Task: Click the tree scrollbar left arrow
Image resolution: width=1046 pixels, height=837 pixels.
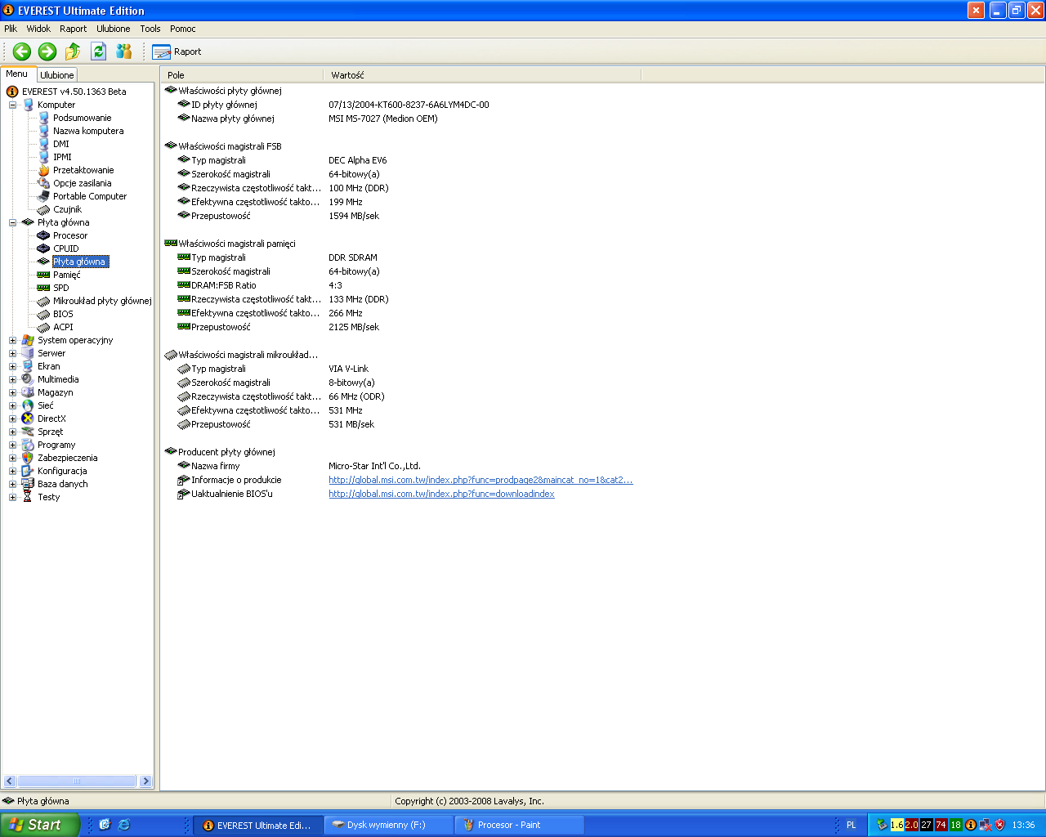Action: [x=9, y=781]
